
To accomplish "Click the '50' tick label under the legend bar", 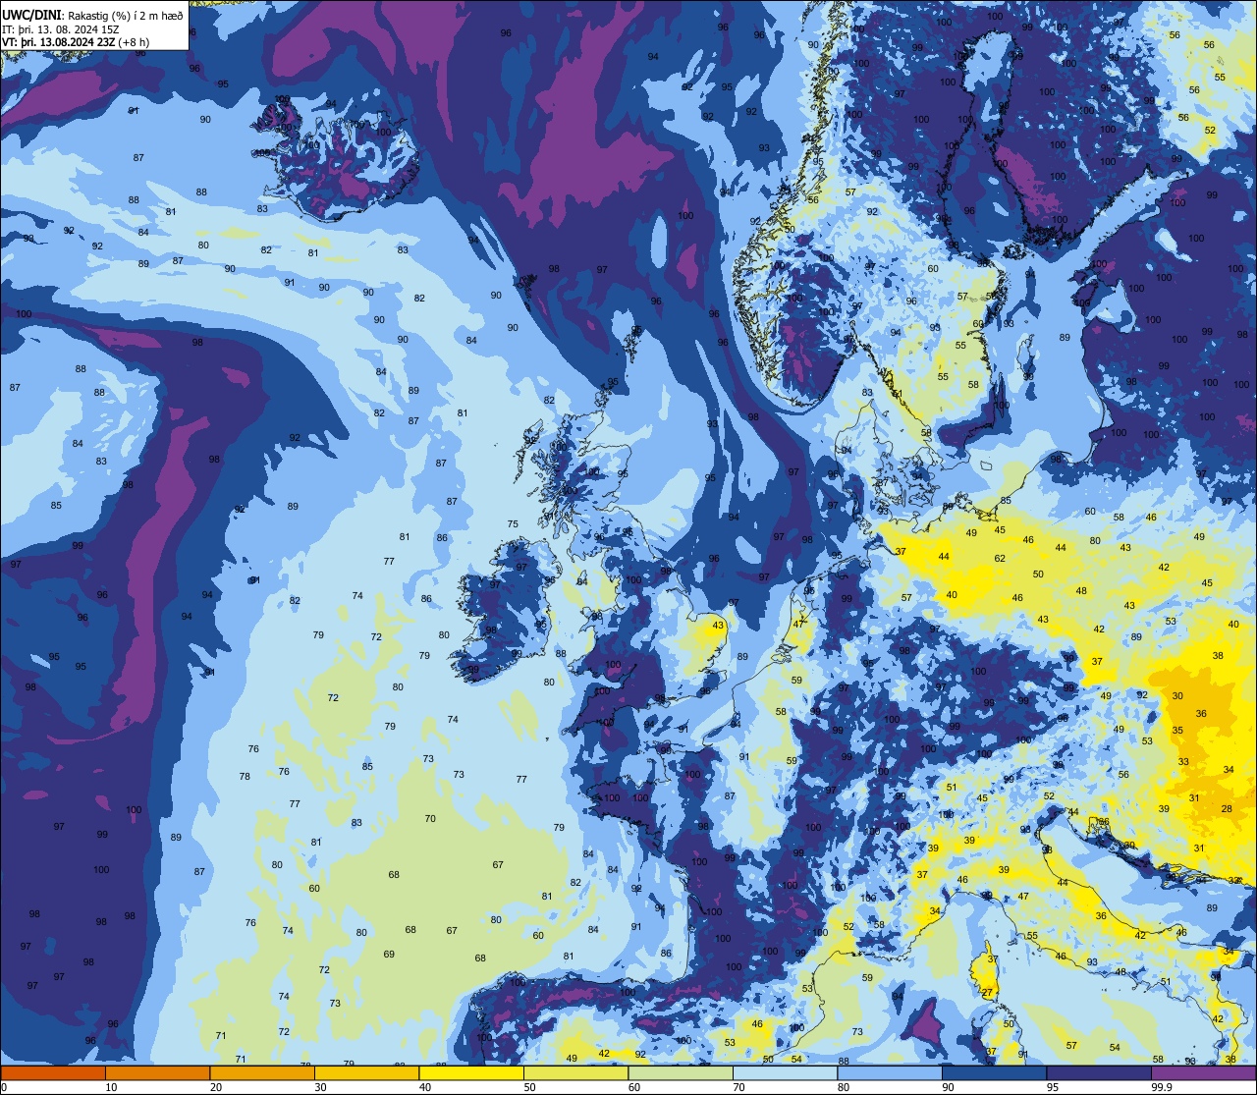I will [x=529, y=1087].
